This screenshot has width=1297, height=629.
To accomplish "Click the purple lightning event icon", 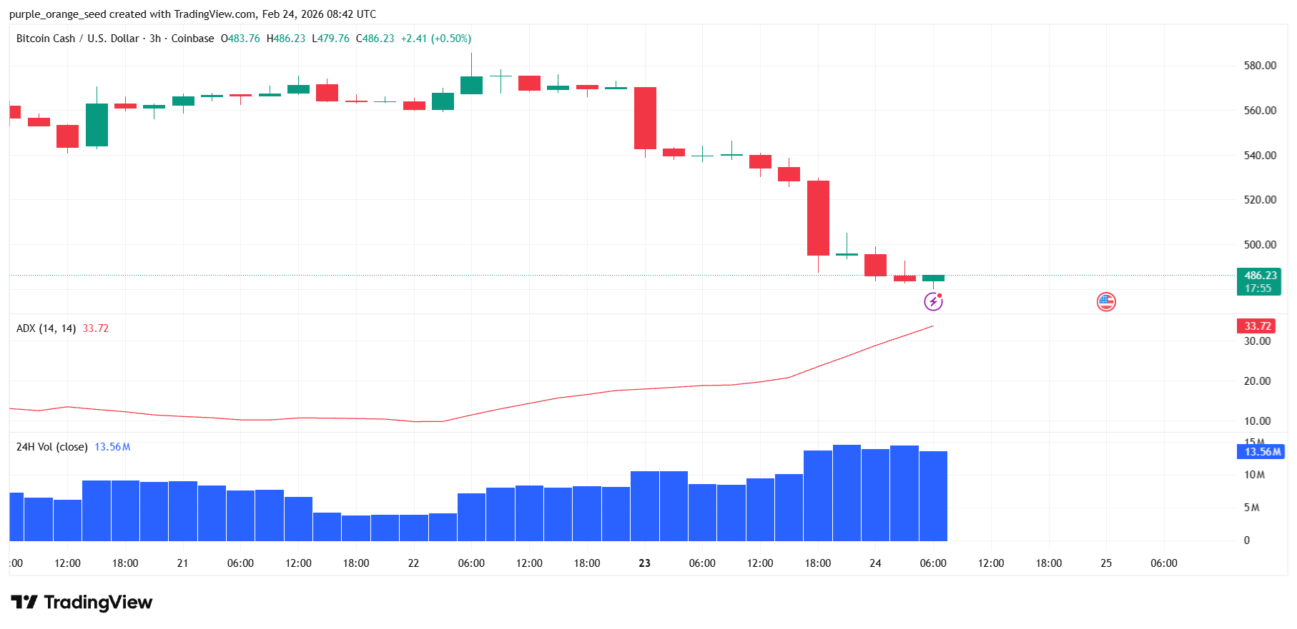I will 933,302.
